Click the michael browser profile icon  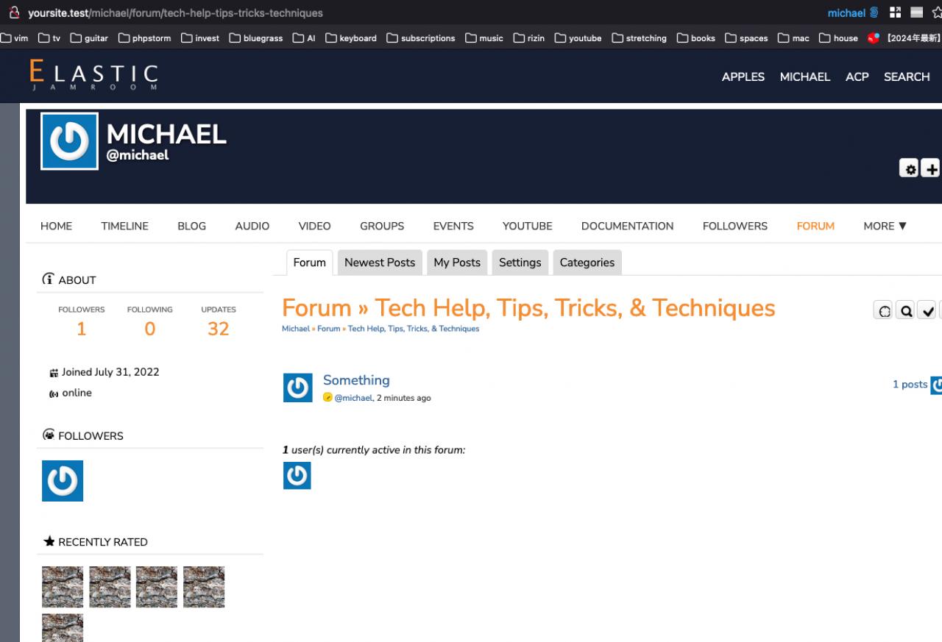pyautogui.click(x=853, y=13)
